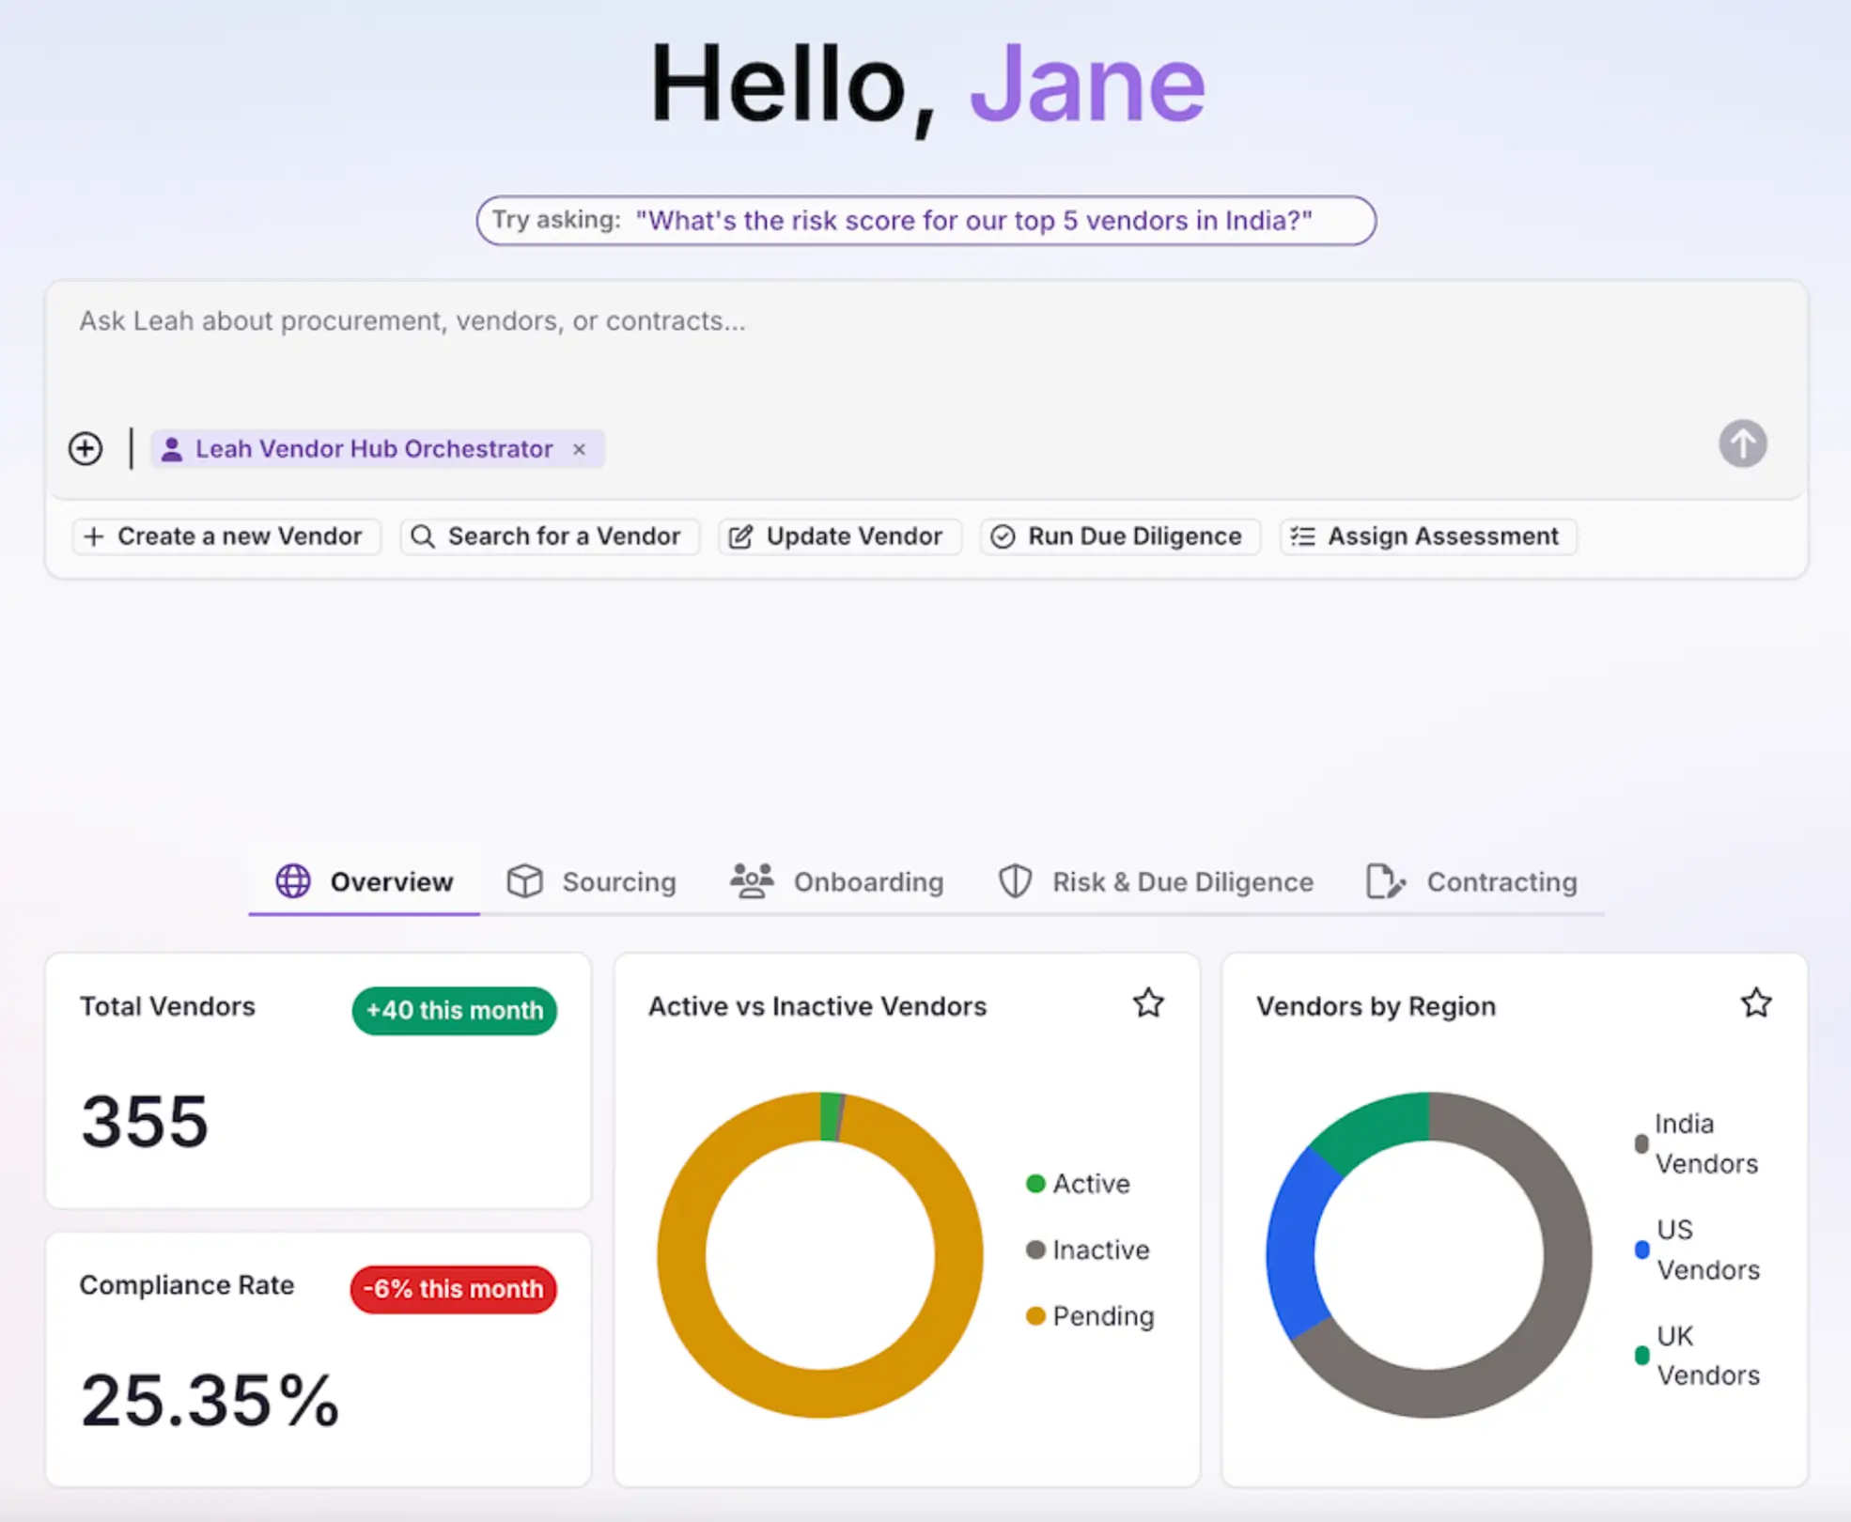Click the -6% this month badge
1851x1522 pixels.
click(454, 1289)
